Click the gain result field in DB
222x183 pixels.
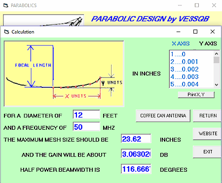click(x=136, y=154)
